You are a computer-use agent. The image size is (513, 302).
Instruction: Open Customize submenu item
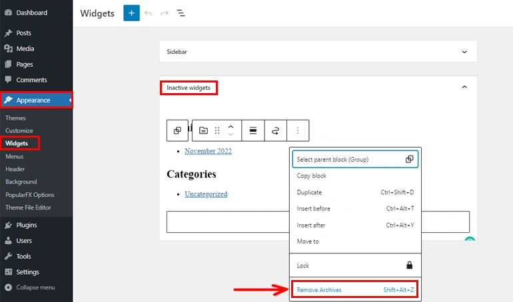(x=19, y=130)
